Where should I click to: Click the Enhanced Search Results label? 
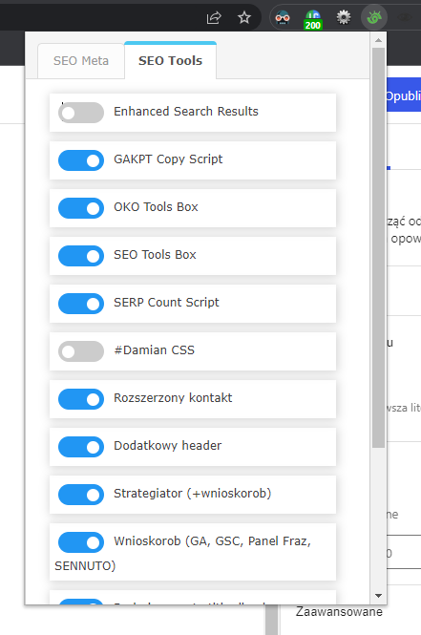pyautogui.click(x=186, y=112)
